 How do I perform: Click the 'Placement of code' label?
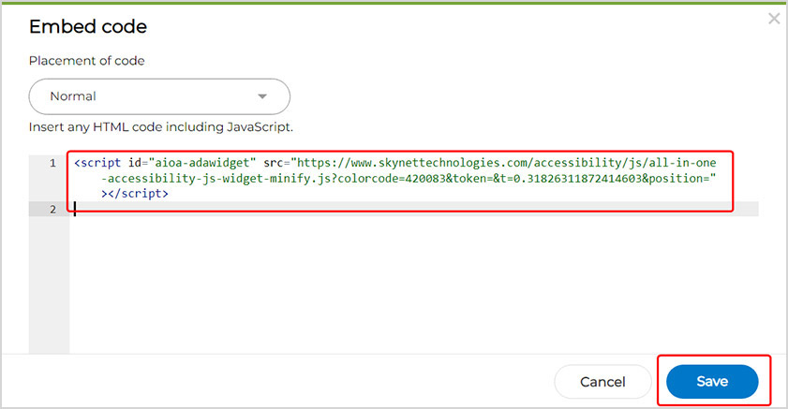(x=87, y=61)
